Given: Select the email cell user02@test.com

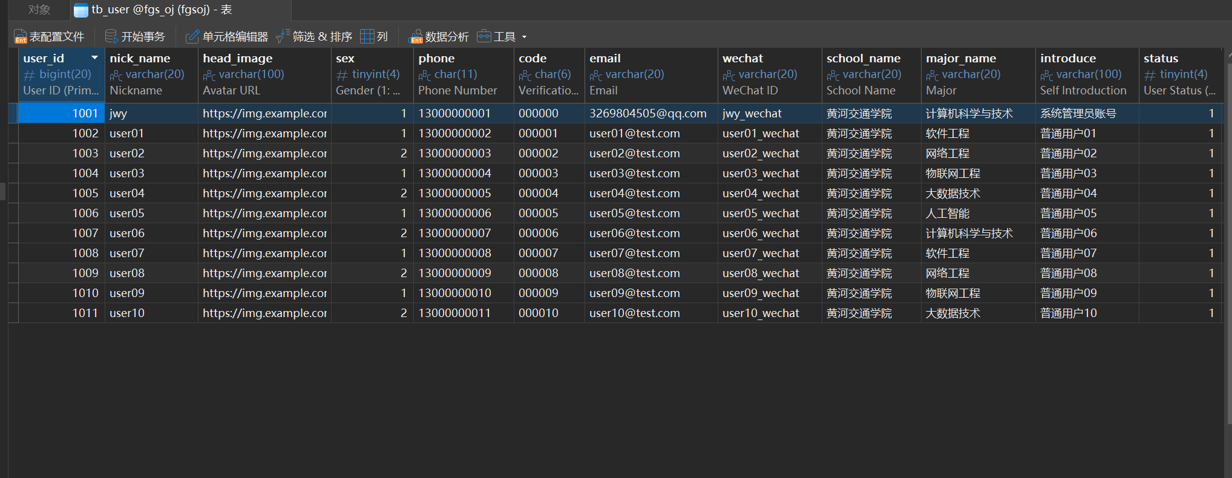Looking at the screenshot, I should (651, 154).
